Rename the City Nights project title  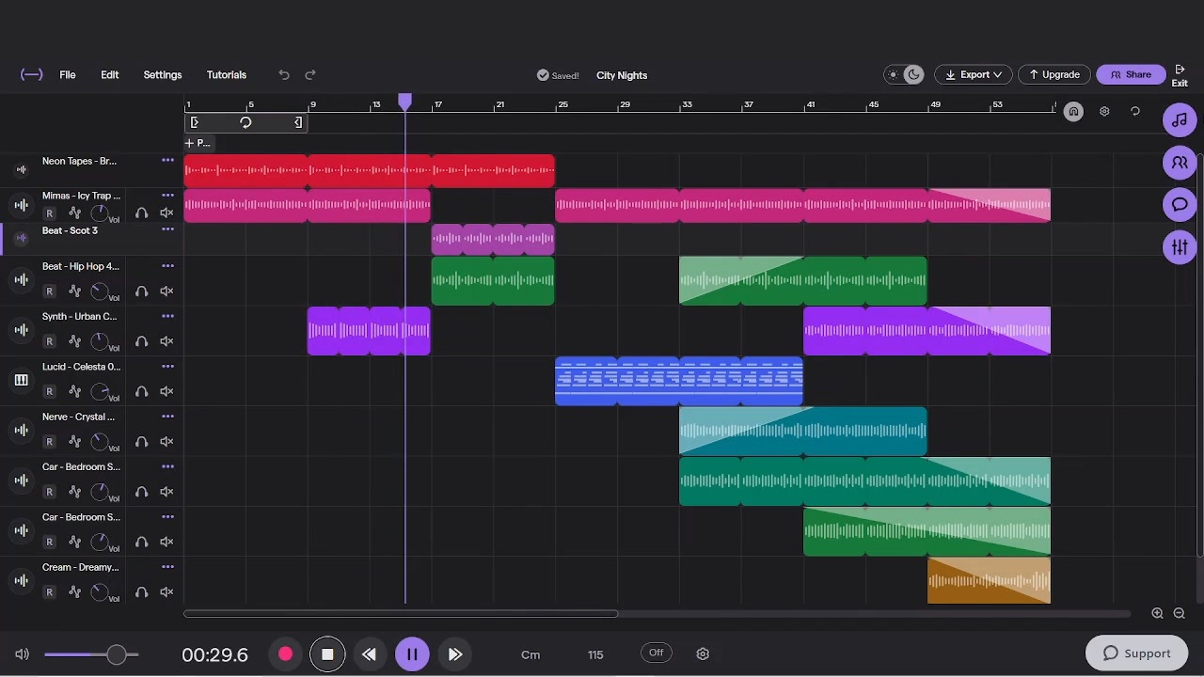(622, 75)
